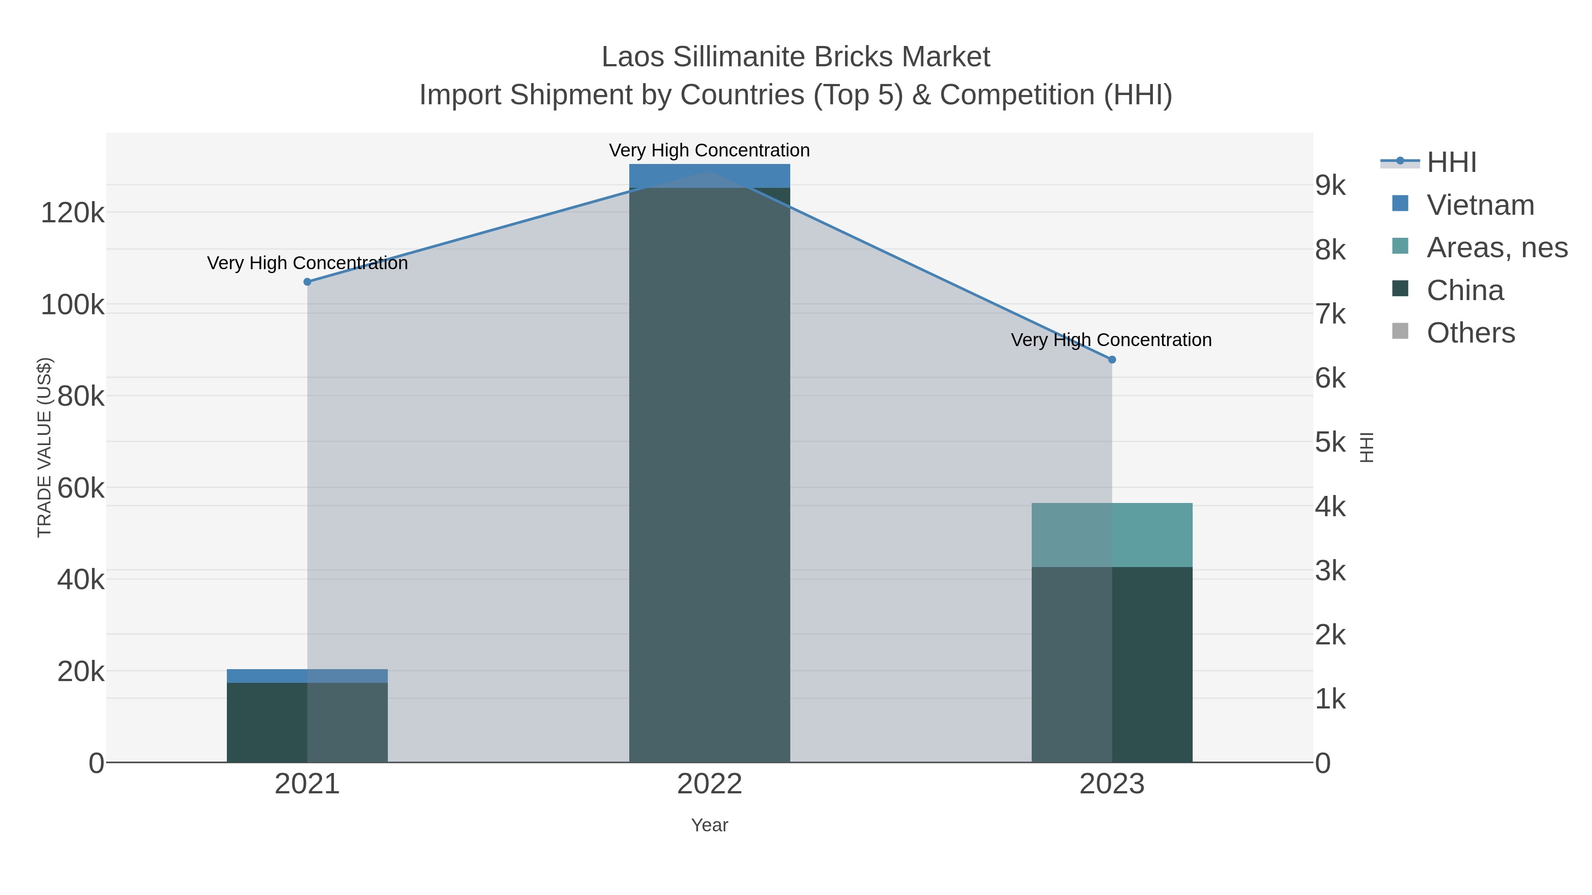Click the Year axis title
This screenshot has height=895, width=1592.
(x=709, y=825)
